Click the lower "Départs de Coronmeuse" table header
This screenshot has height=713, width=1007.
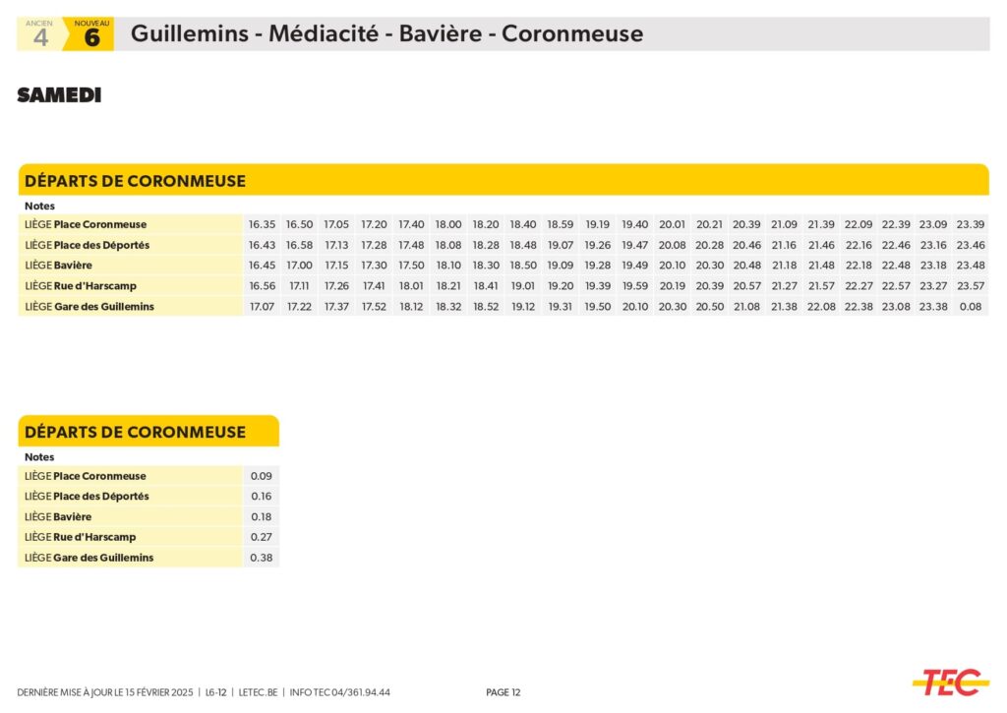click(136, 432)
